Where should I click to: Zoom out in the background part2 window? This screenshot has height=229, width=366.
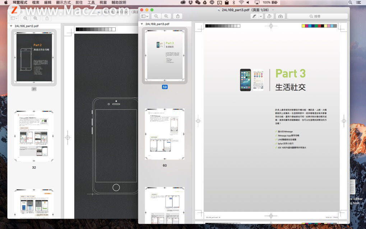click(x=26, y=18)
